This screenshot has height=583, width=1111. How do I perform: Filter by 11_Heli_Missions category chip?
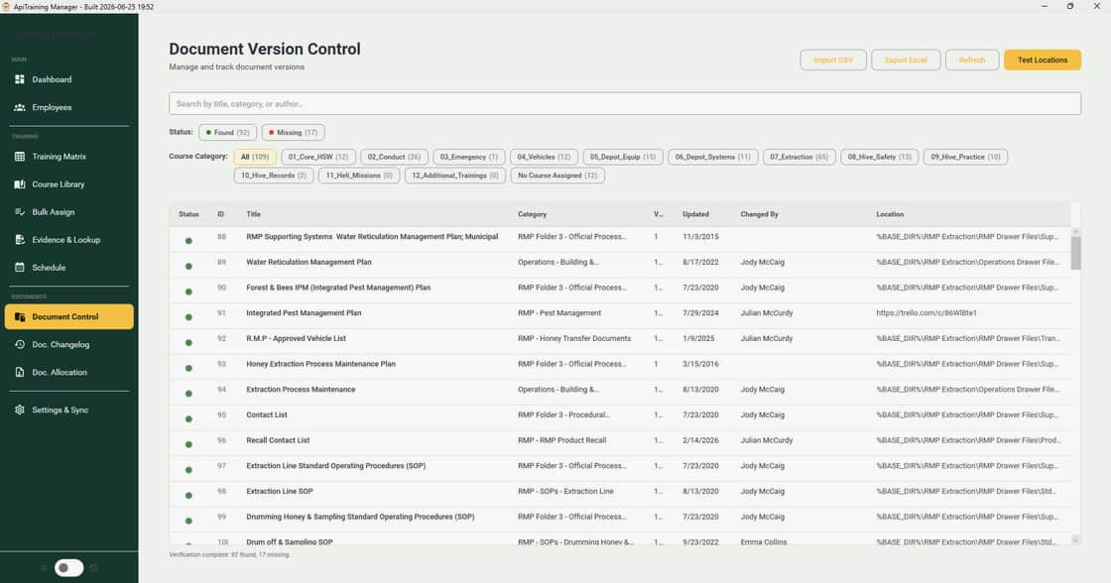tap(359, 175)
